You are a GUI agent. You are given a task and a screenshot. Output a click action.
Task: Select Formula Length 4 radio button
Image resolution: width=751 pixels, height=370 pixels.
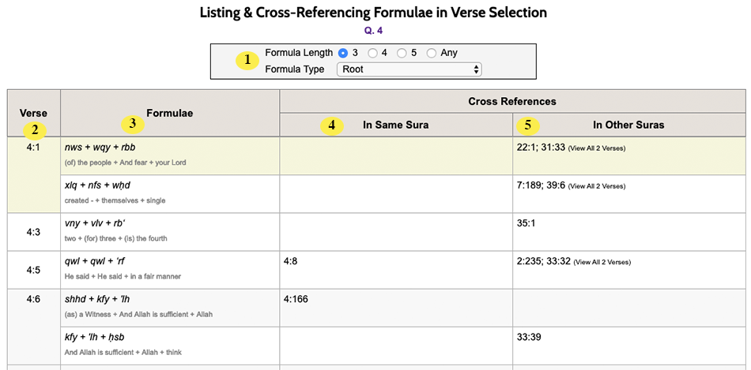pyautogui.click(x=372, y=53)
